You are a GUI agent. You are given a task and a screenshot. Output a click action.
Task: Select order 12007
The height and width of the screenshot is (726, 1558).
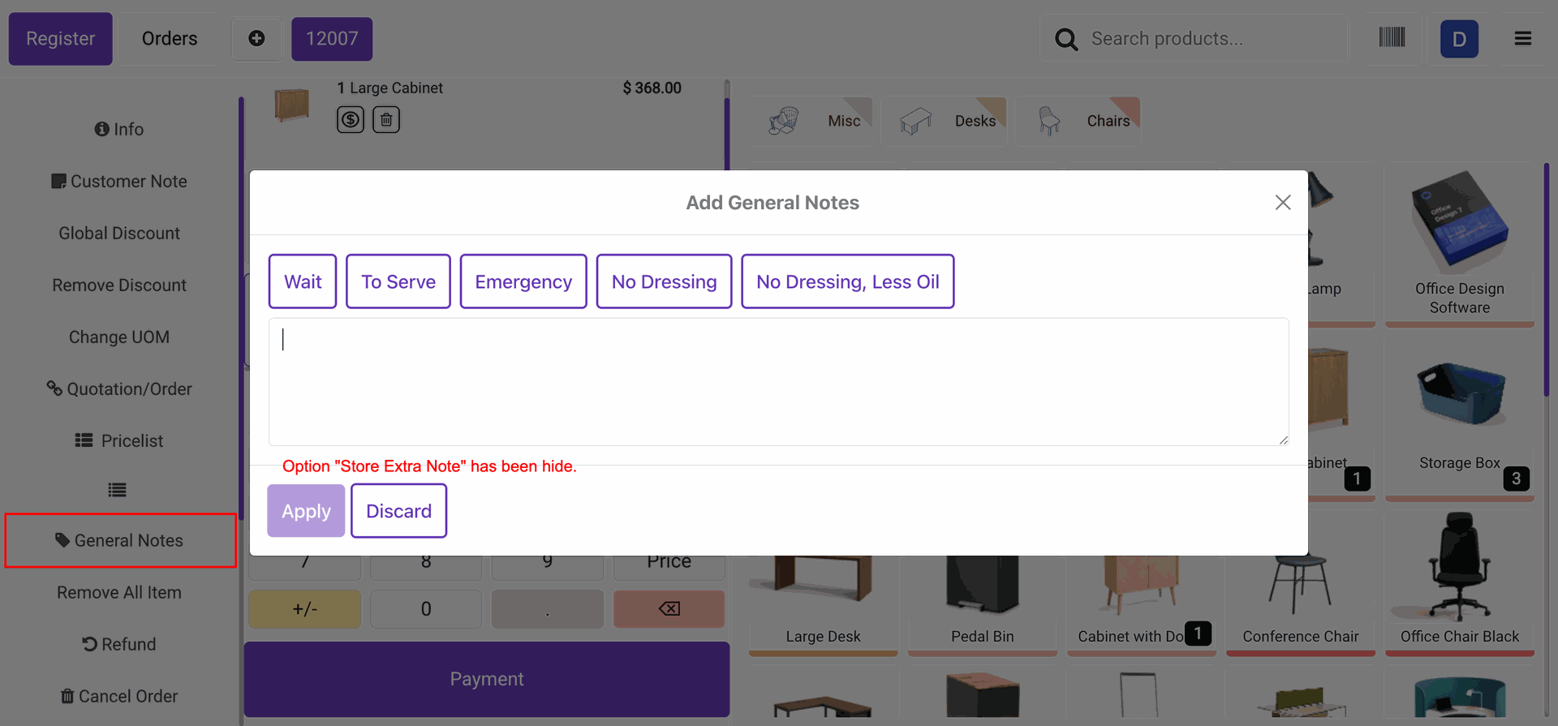[x=332, y=39]
